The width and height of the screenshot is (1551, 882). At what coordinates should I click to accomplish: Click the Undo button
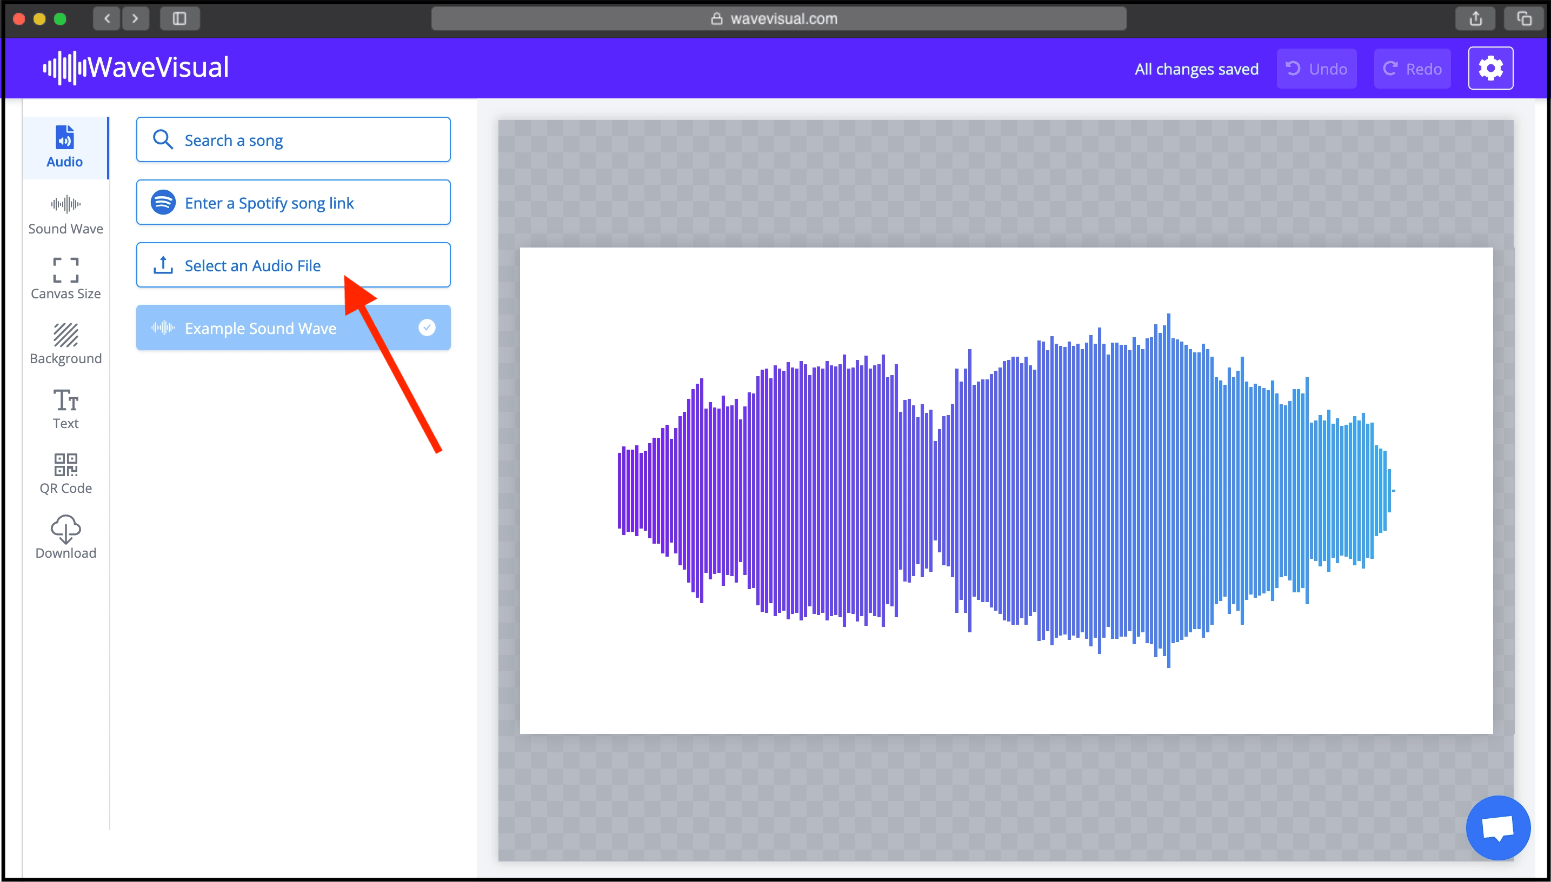1316,68
